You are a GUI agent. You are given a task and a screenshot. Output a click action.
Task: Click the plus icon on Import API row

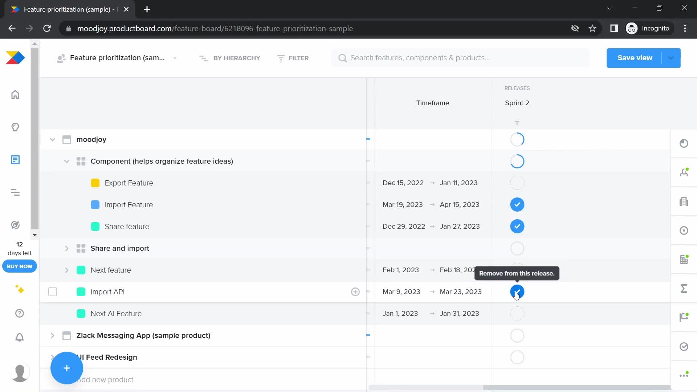point(355,292)
